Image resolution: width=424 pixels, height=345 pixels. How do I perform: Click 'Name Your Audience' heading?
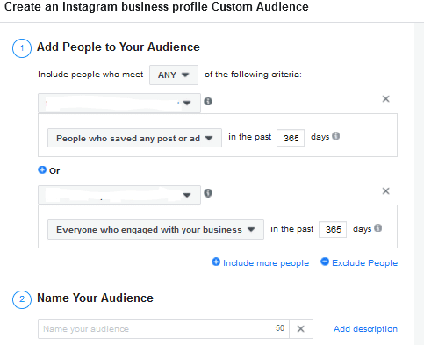click(95, 298)
